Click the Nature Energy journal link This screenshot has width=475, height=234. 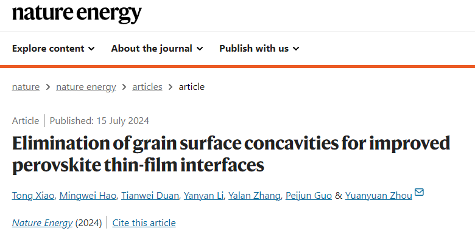point(43,223)
